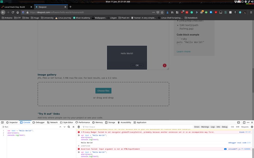Toggle the Logs filter
This screenshot has height=158, width=254.
coord(212,127)
